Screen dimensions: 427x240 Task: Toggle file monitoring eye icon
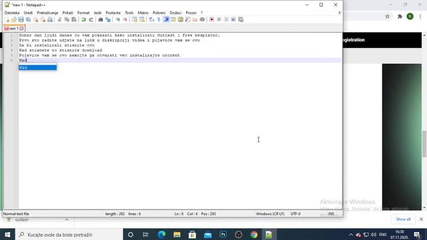[x=202, y=19]
